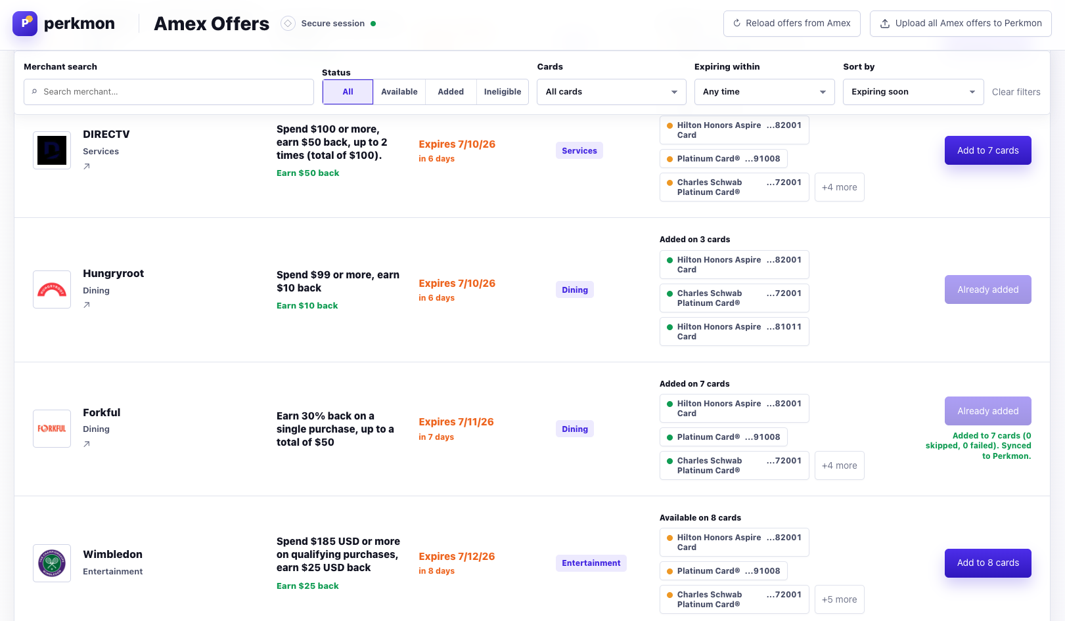Screen dimensions: 1065x621
Task: Click Hungryroot Dining category tag
Action: [575, 289]
